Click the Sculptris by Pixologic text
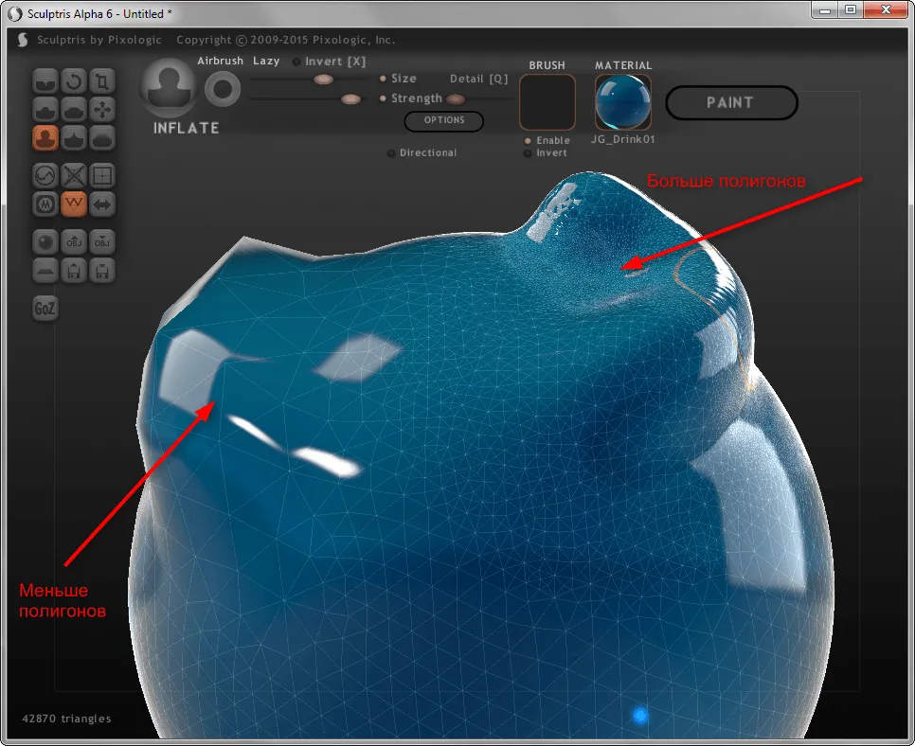 tap(99, 40)
